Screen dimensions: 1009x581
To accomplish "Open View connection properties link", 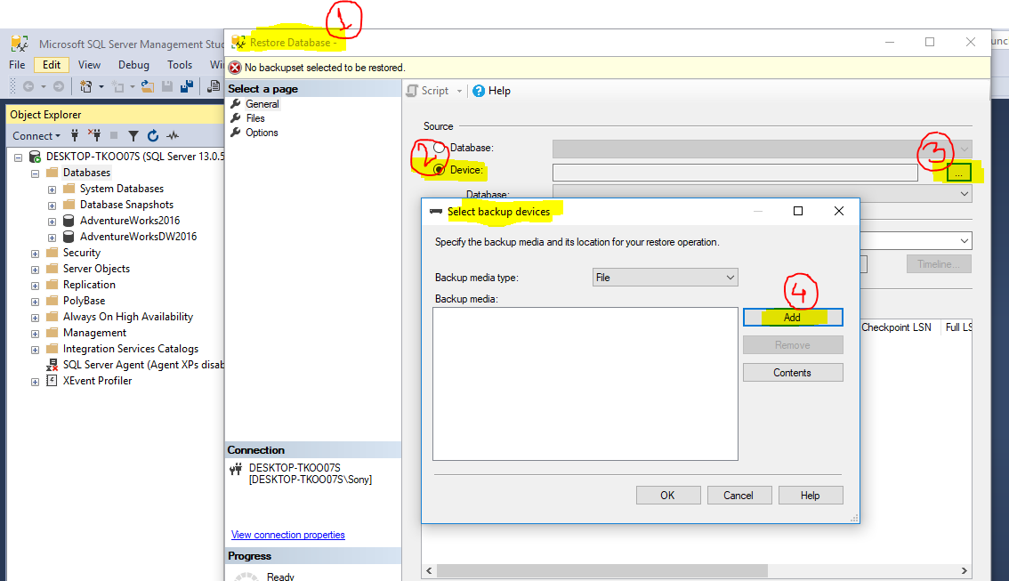I will point(287,535).
